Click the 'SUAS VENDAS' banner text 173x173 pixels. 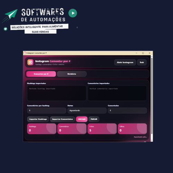[x=40, y=32]
